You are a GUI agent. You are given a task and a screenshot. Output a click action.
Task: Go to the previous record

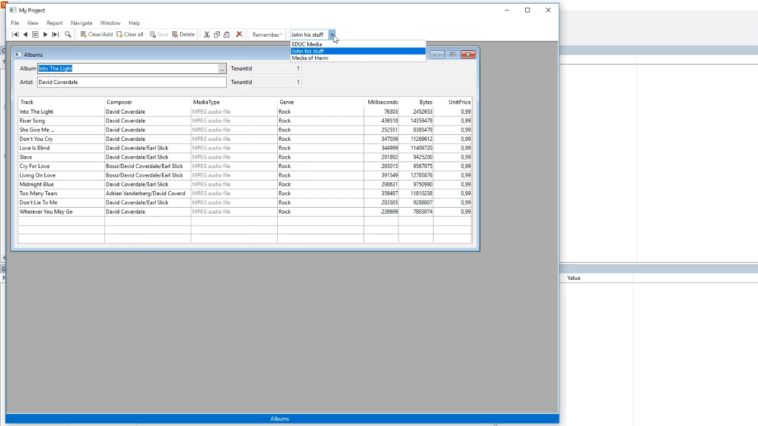(25, 35)
